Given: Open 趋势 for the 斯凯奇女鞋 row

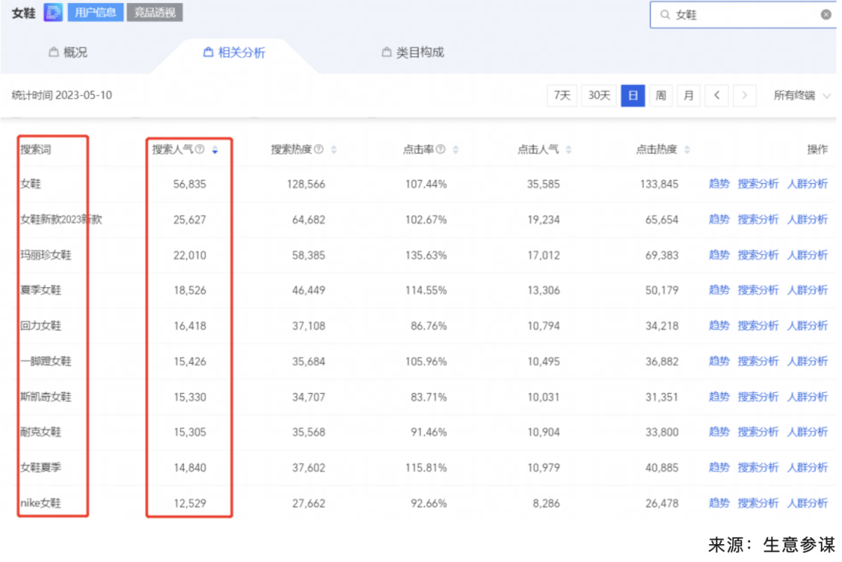Looking at the screenshot, I should pyautogui.click(x=719, y=397).
